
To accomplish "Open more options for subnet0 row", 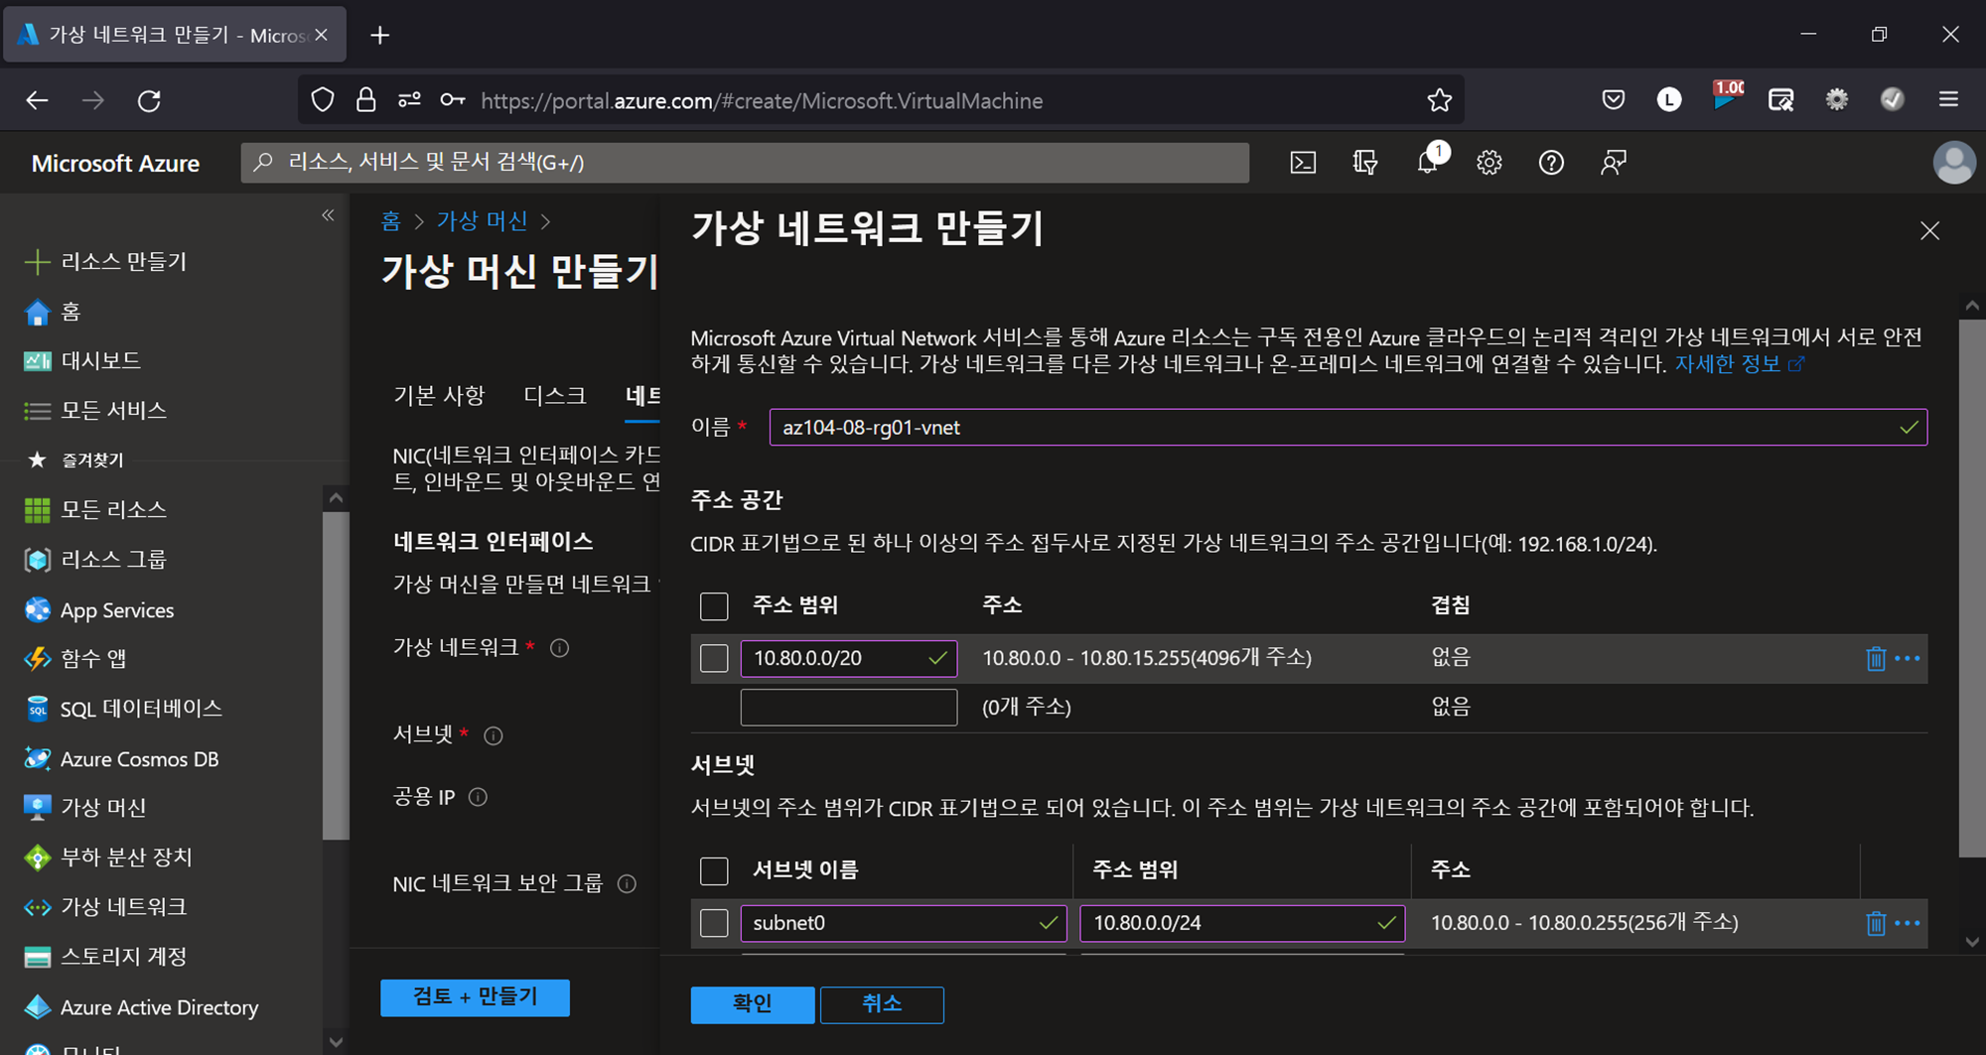I will [x=1908, y=923].
